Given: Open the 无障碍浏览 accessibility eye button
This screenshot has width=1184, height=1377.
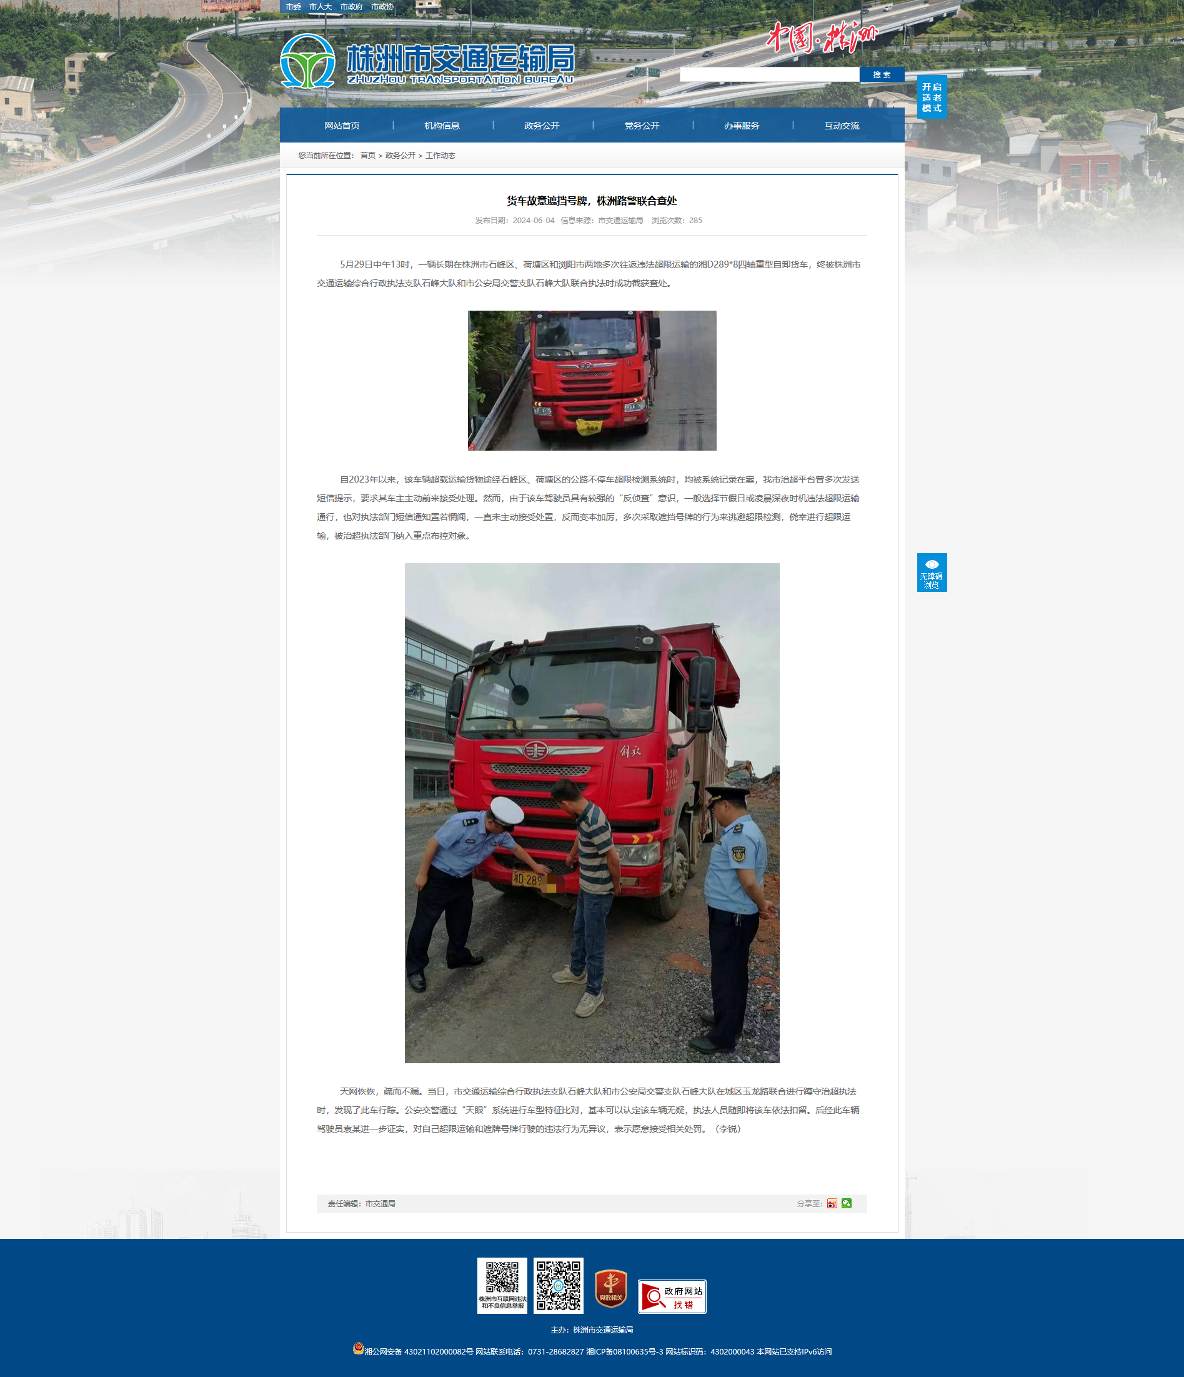Looking at the screenshot, I should click(x=932, y=572).
